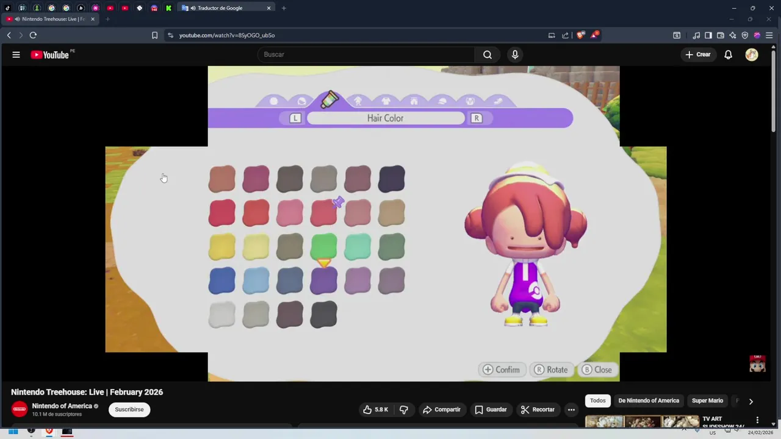781x439 pixels.
Task: Open the Brave taskbar icon
Action: pyautogui.click(x=49, y=432)
